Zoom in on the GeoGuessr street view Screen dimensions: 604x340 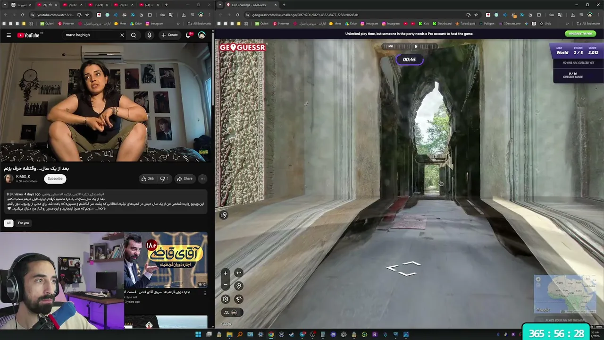(x=226, y=273)
